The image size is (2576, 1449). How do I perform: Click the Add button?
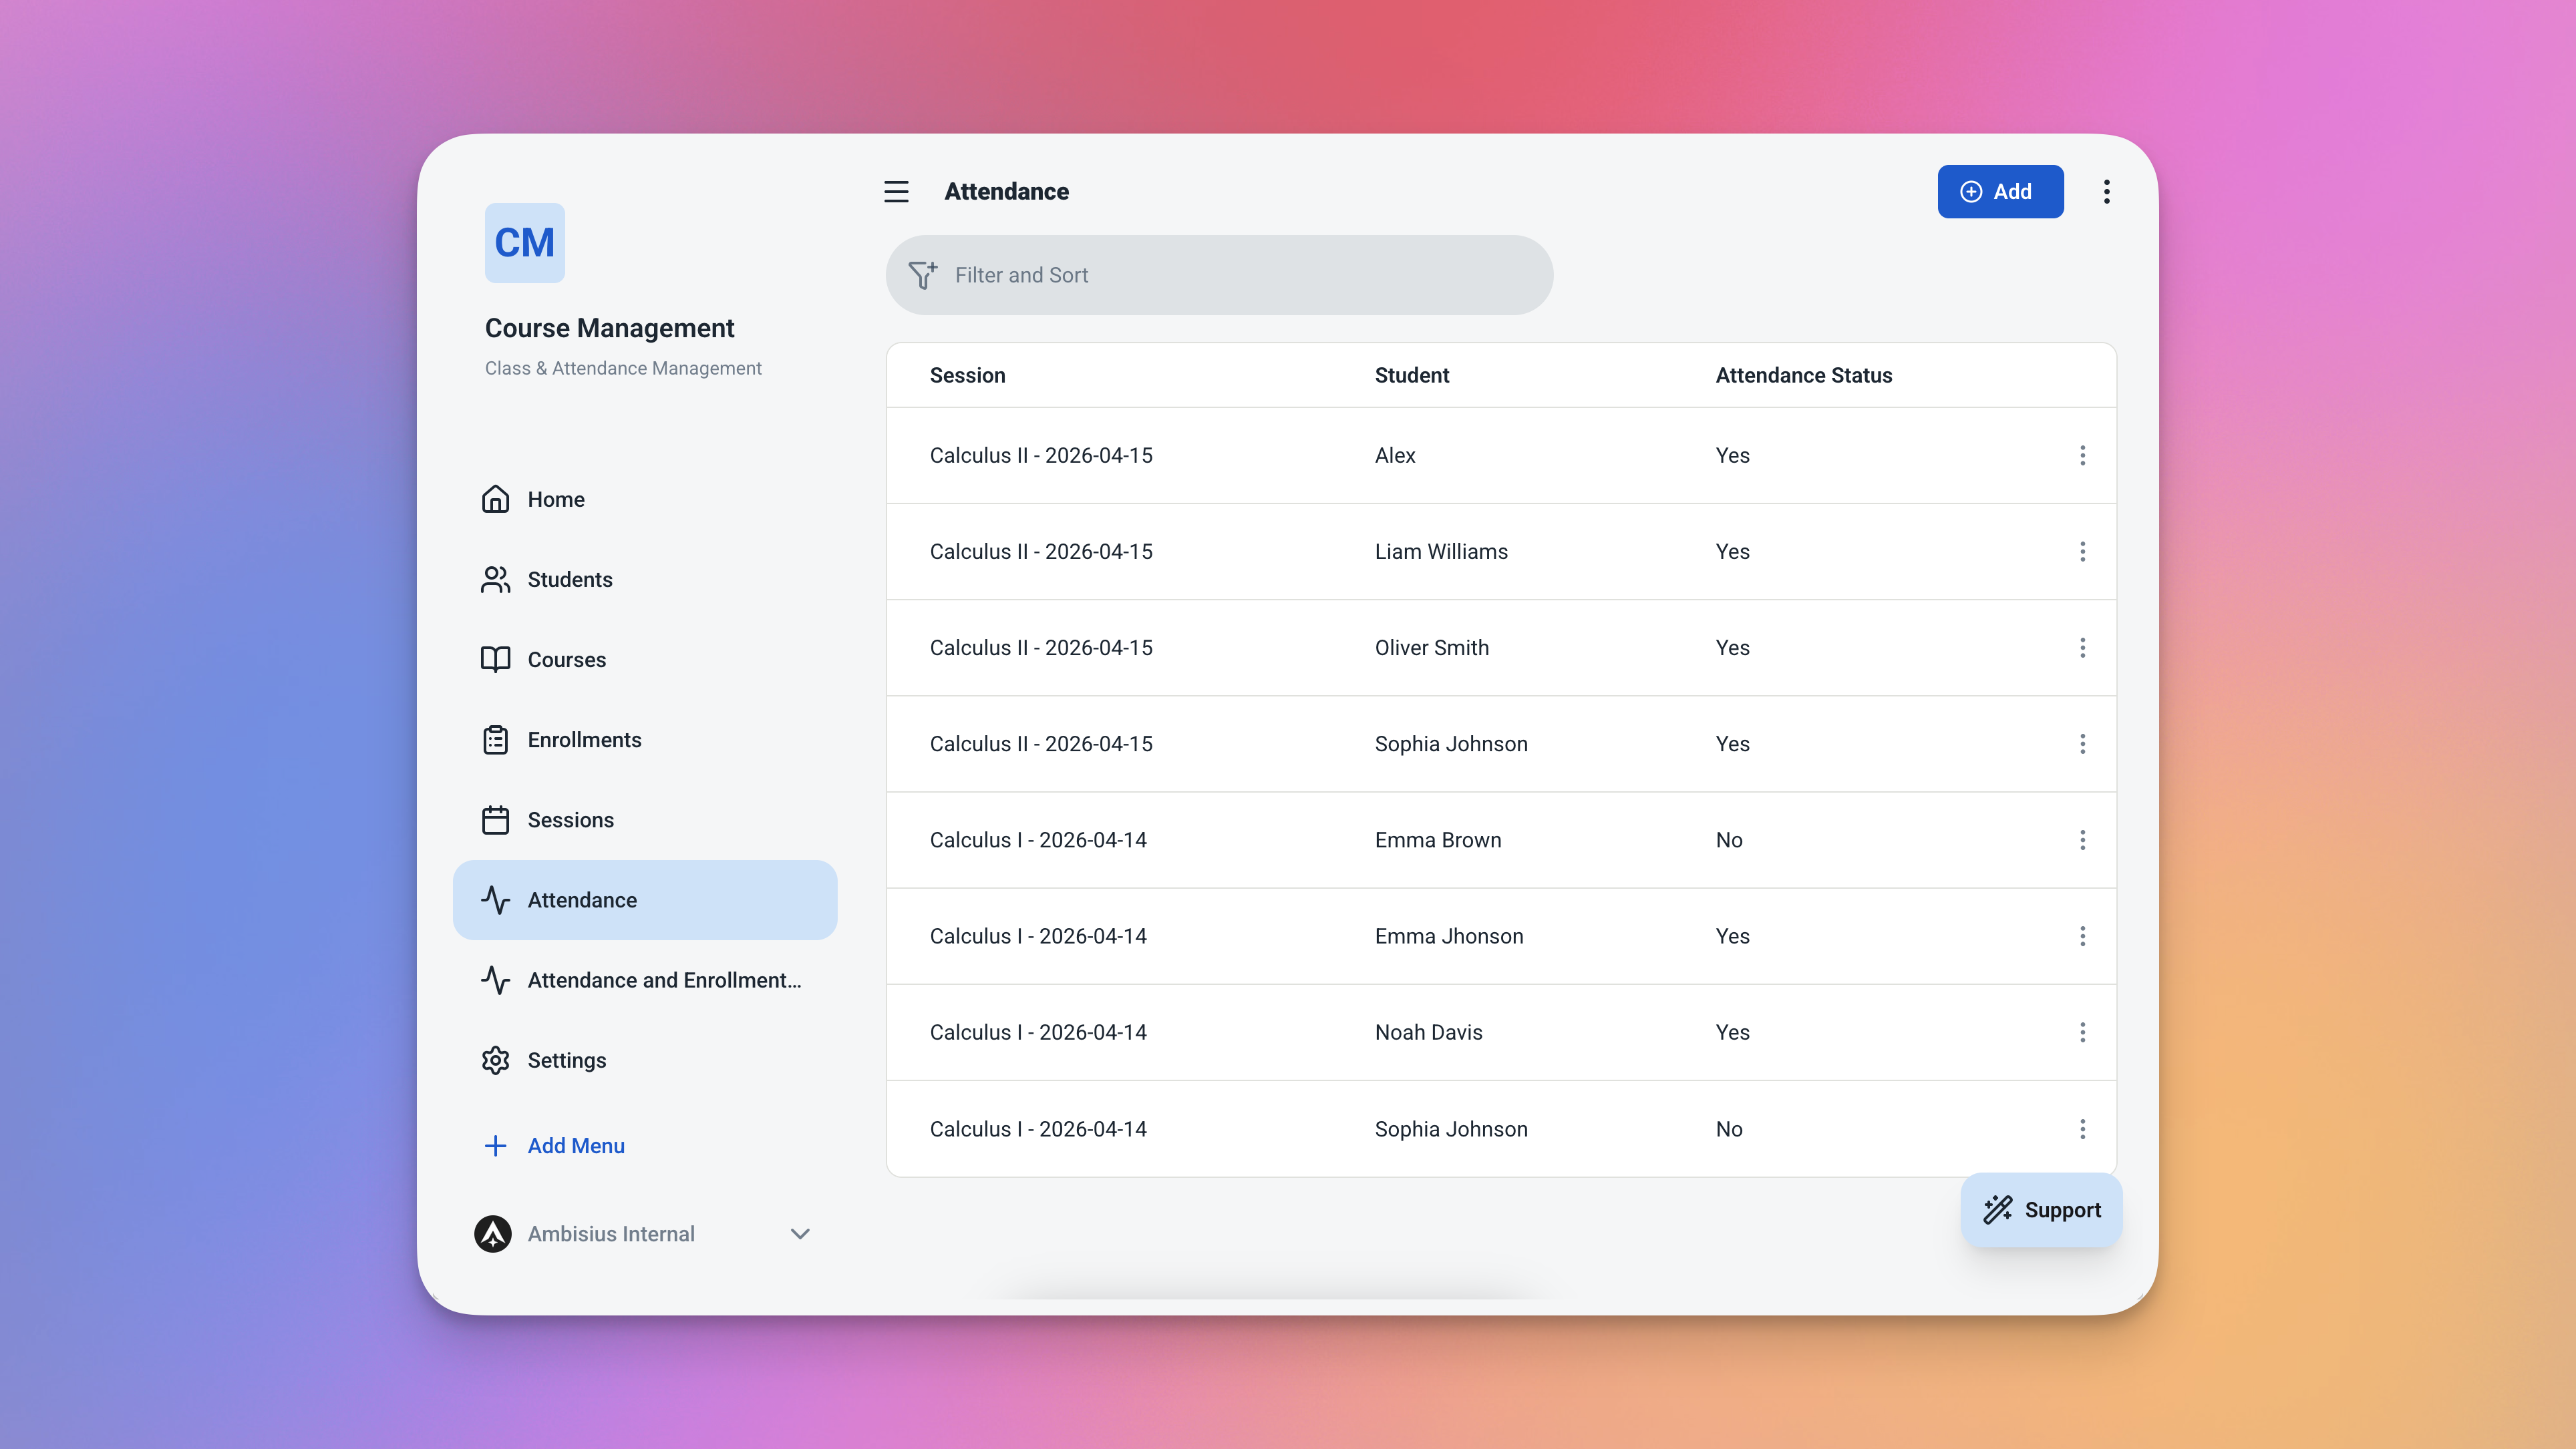(x=2000, y=192)
